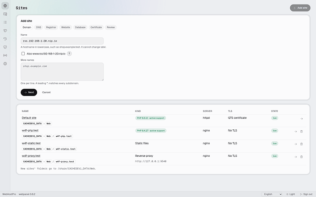Screen dimensions: 316x197
Task: Click the CACHEDEV1_DATA chip under Default site
Action: pos(33,123)
